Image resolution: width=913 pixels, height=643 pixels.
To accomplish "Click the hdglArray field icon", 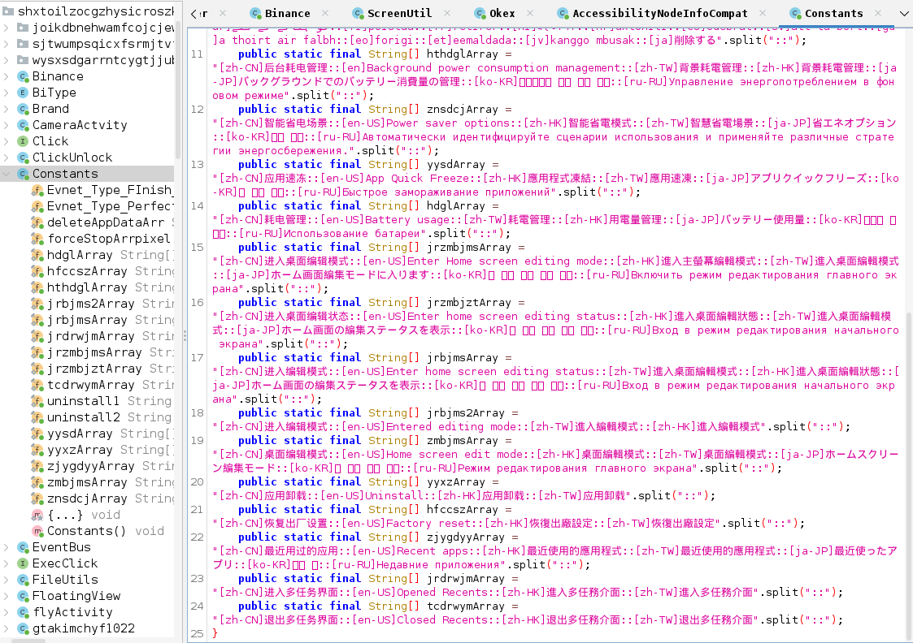I will click(37, 255).
